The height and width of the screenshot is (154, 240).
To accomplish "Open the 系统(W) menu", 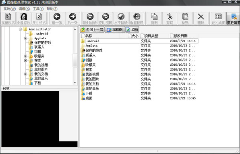I will 10,9.
